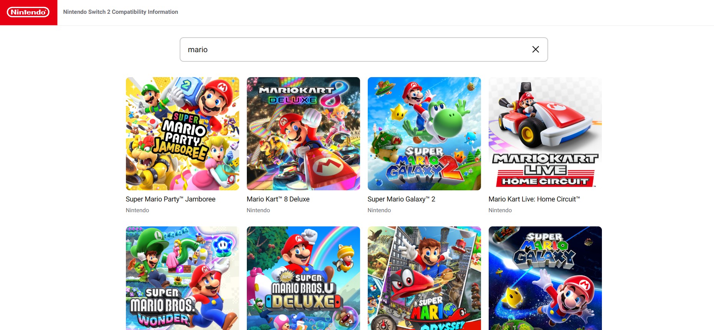This screenshot has width=714, height=330.
Task: Select the 'Super Mario Galaxy™ 2' title text
Action: [401, 199]
